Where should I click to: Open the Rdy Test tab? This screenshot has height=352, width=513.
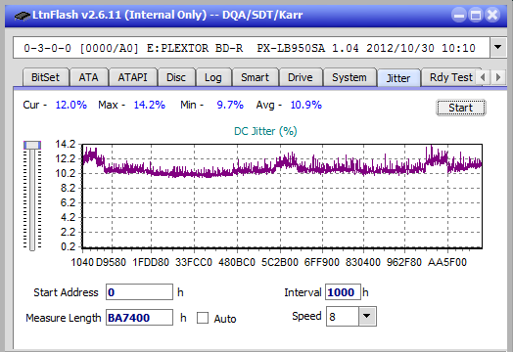click(450, 77)
